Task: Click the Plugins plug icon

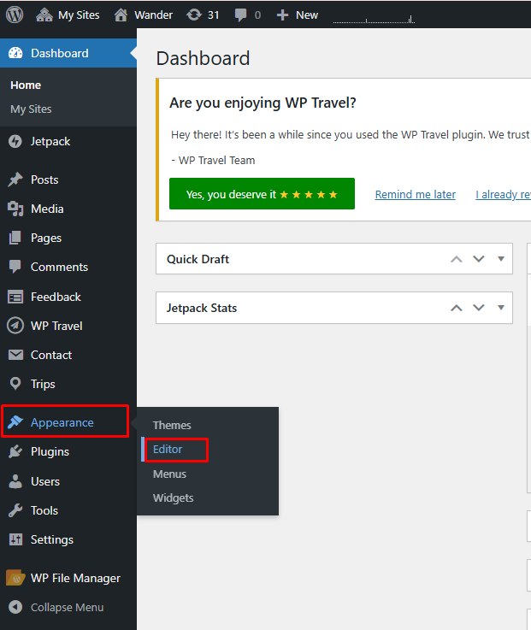Action: click(x=15, y=451)
